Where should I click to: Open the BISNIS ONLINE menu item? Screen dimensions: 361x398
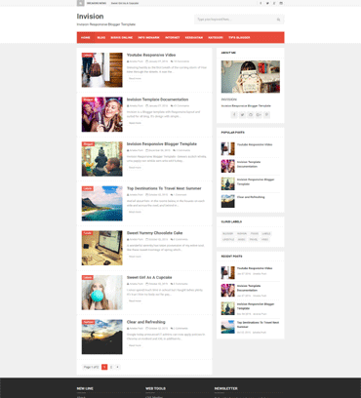point(122,37)
